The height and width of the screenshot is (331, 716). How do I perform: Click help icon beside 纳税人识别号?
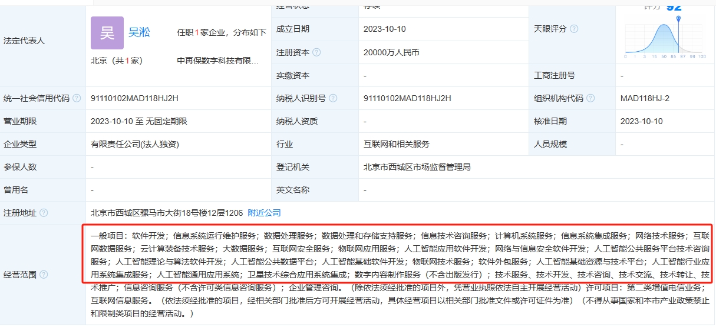coord(333,98)
